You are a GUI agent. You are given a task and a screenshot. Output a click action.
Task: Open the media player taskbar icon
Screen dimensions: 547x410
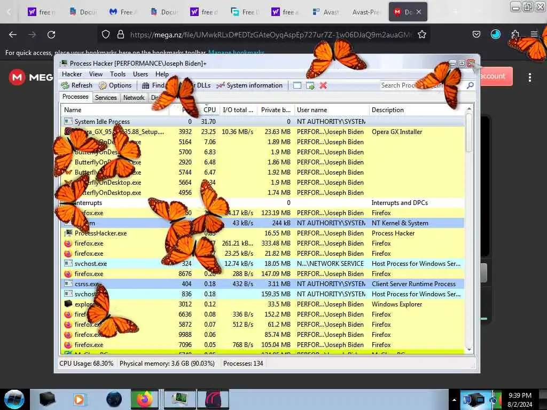(x=79, y=399)
